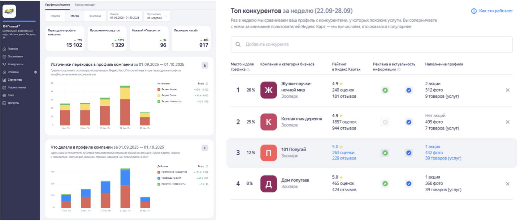
Task: Toggle the Нажатий «Позвонить» legend checkbox
Action: 159,184
